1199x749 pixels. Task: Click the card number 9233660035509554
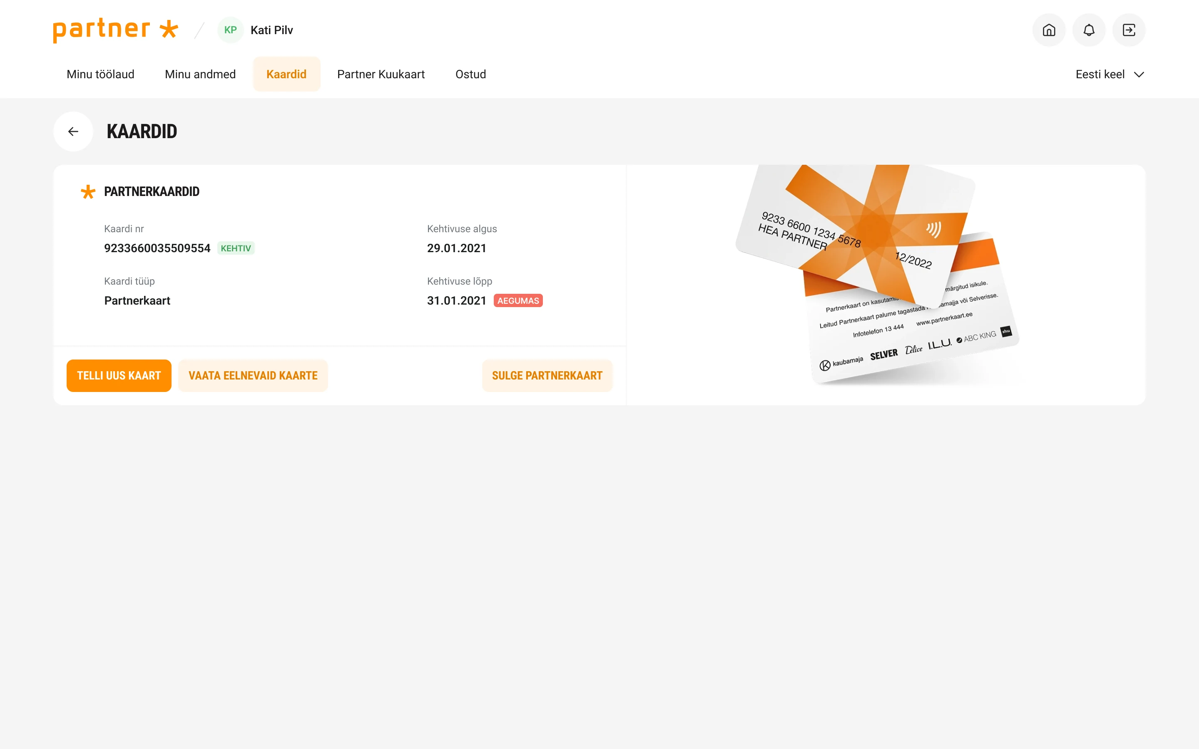(x=157, y=248)
